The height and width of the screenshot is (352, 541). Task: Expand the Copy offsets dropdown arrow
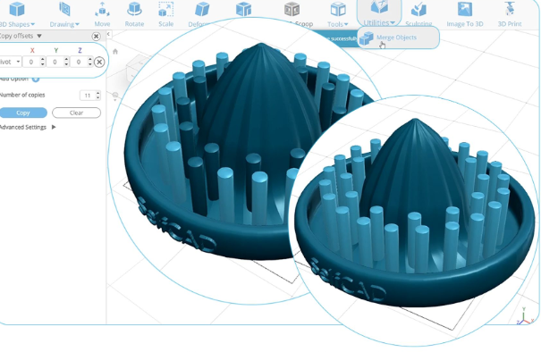[39, 36]
